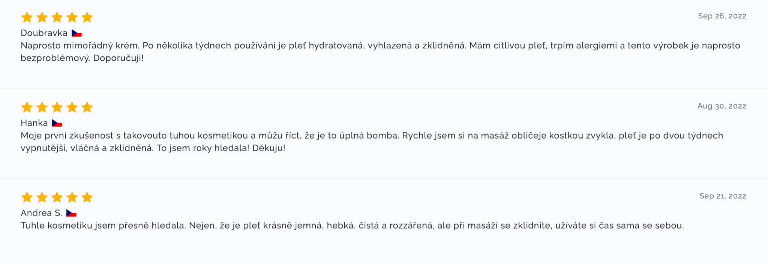The image size is (768, 263).
Task: Click fifth star in Doubravka's rating
Action: (x=87, y=17)
